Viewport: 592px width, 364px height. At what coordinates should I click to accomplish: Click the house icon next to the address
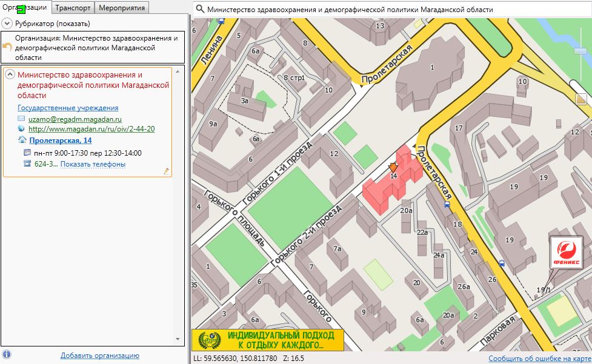22,140
